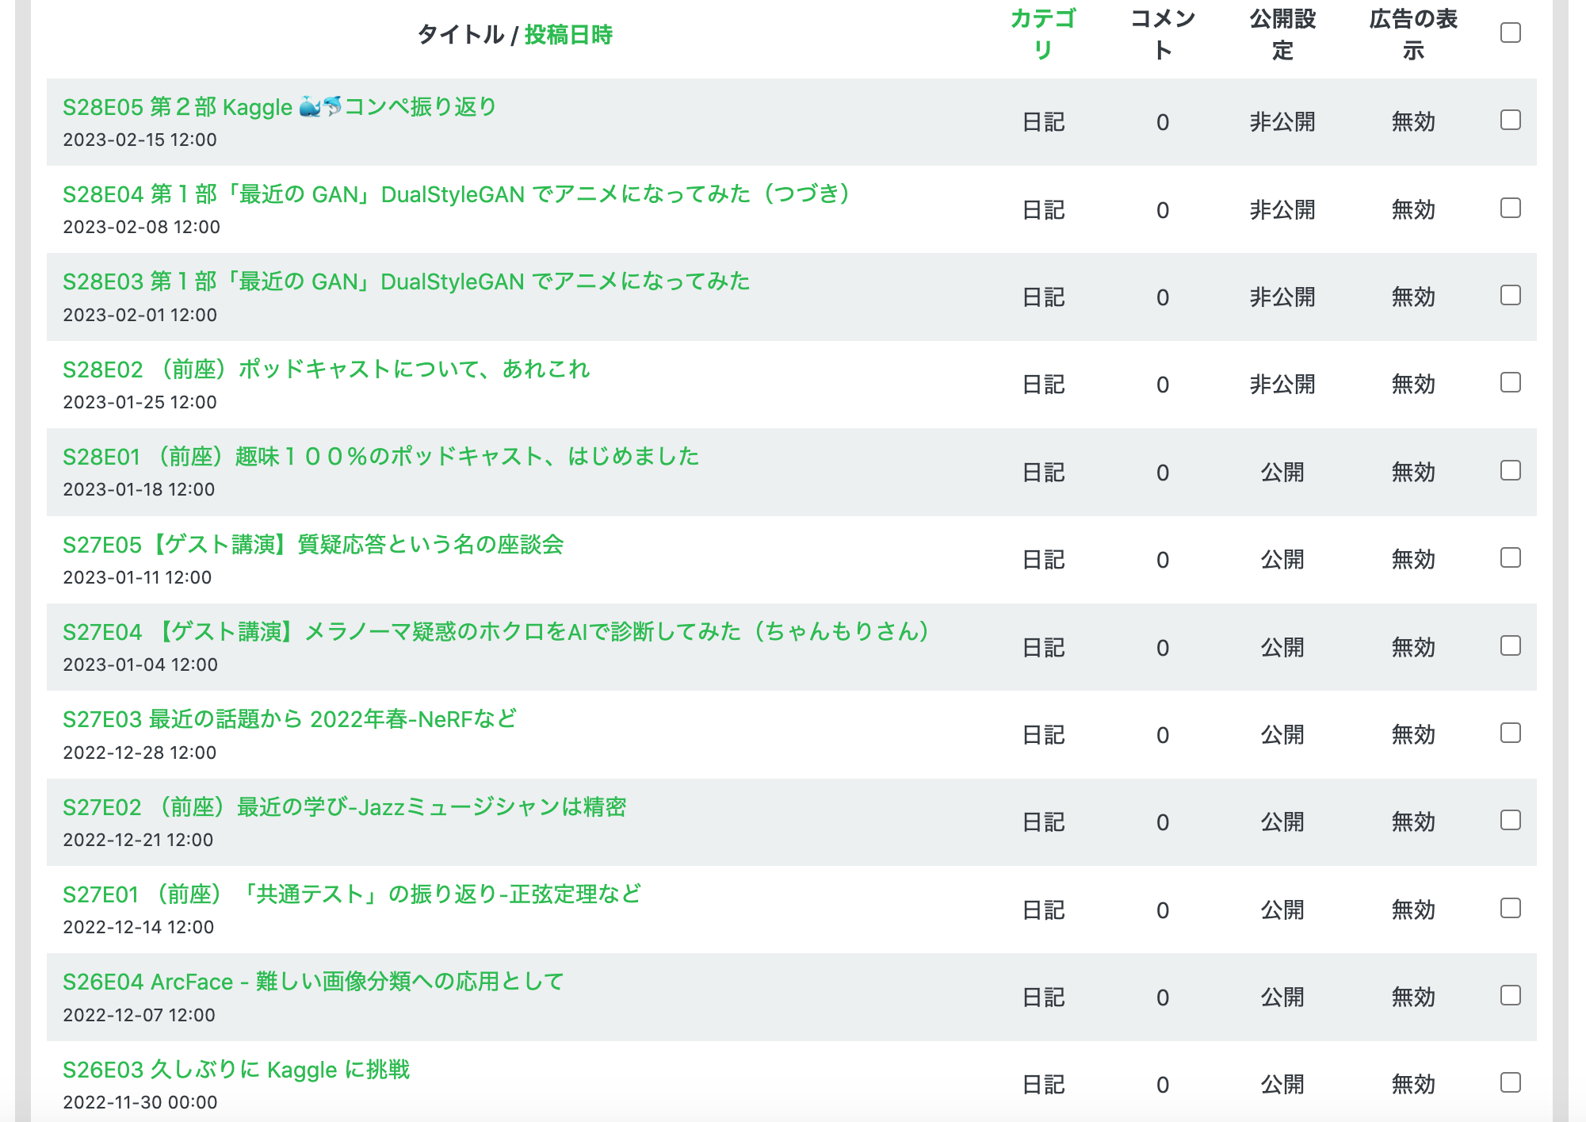Check the box for the S28E05 row
Screen dimensions: 1586x1122
coord(1510,121)
